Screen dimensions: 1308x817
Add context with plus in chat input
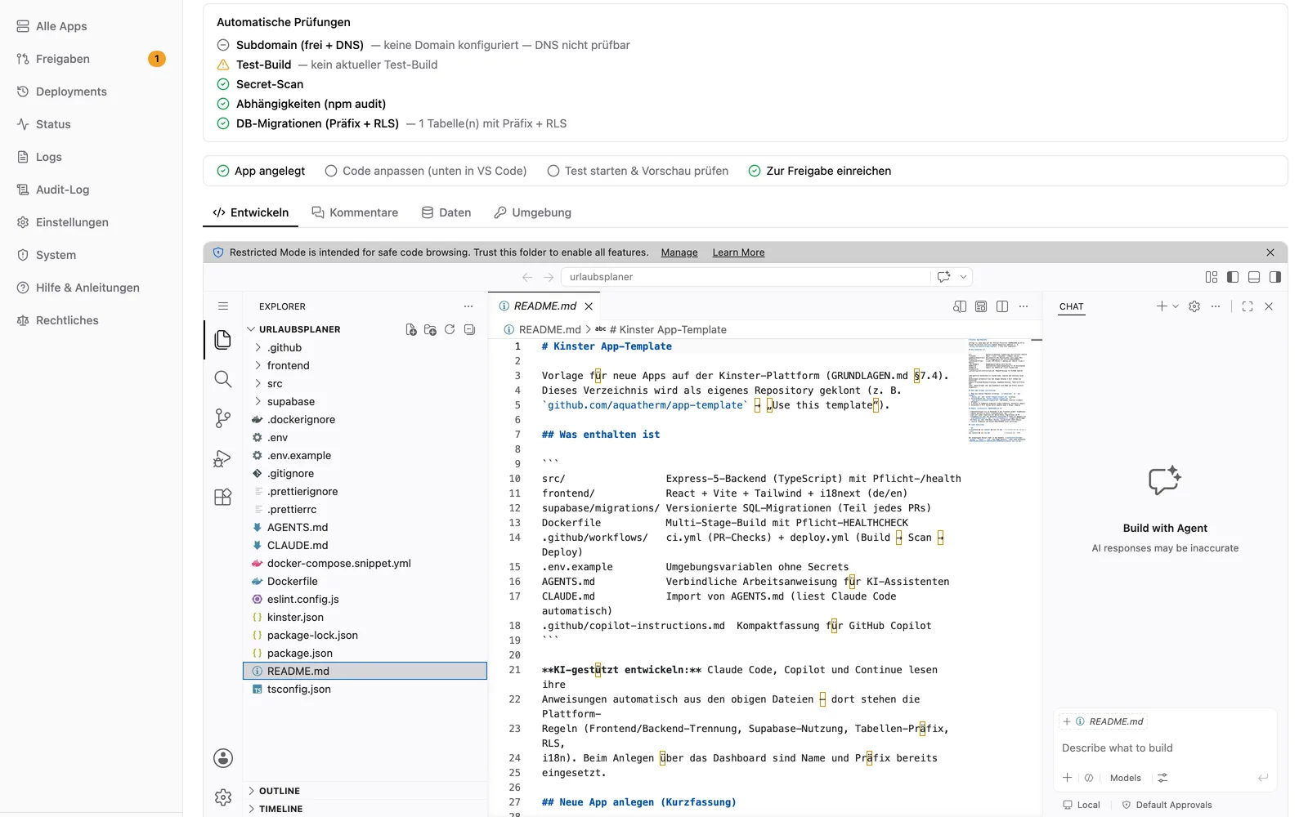[x=1067, y=778]
